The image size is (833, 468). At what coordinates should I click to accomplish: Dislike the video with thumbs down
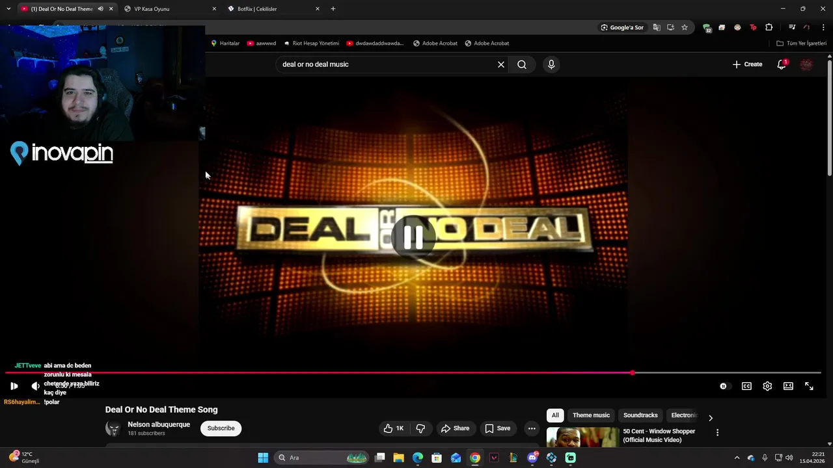click(420, 428)
